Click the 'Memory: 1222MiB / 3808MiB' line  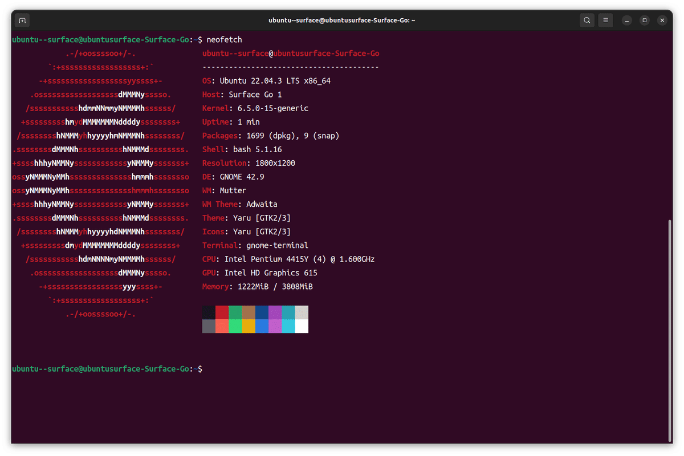coord(257,286)
